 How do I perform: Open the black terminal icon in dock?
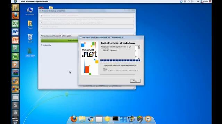[x=115, y=118]
